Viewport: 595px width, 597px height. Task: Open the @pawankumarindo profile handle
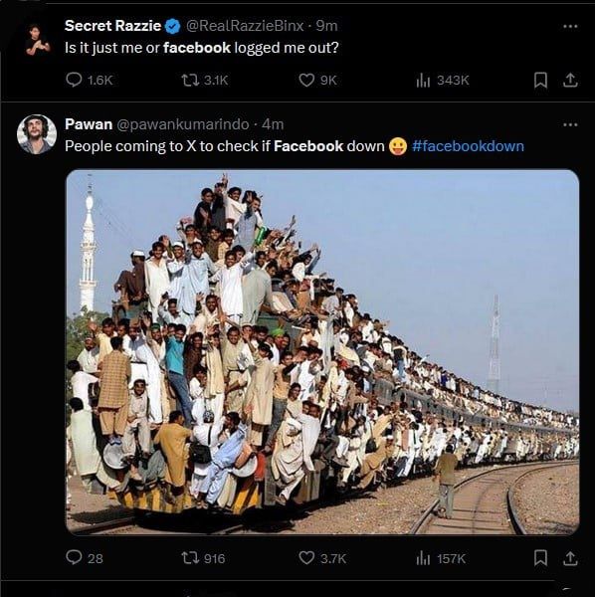click(183, 124)
